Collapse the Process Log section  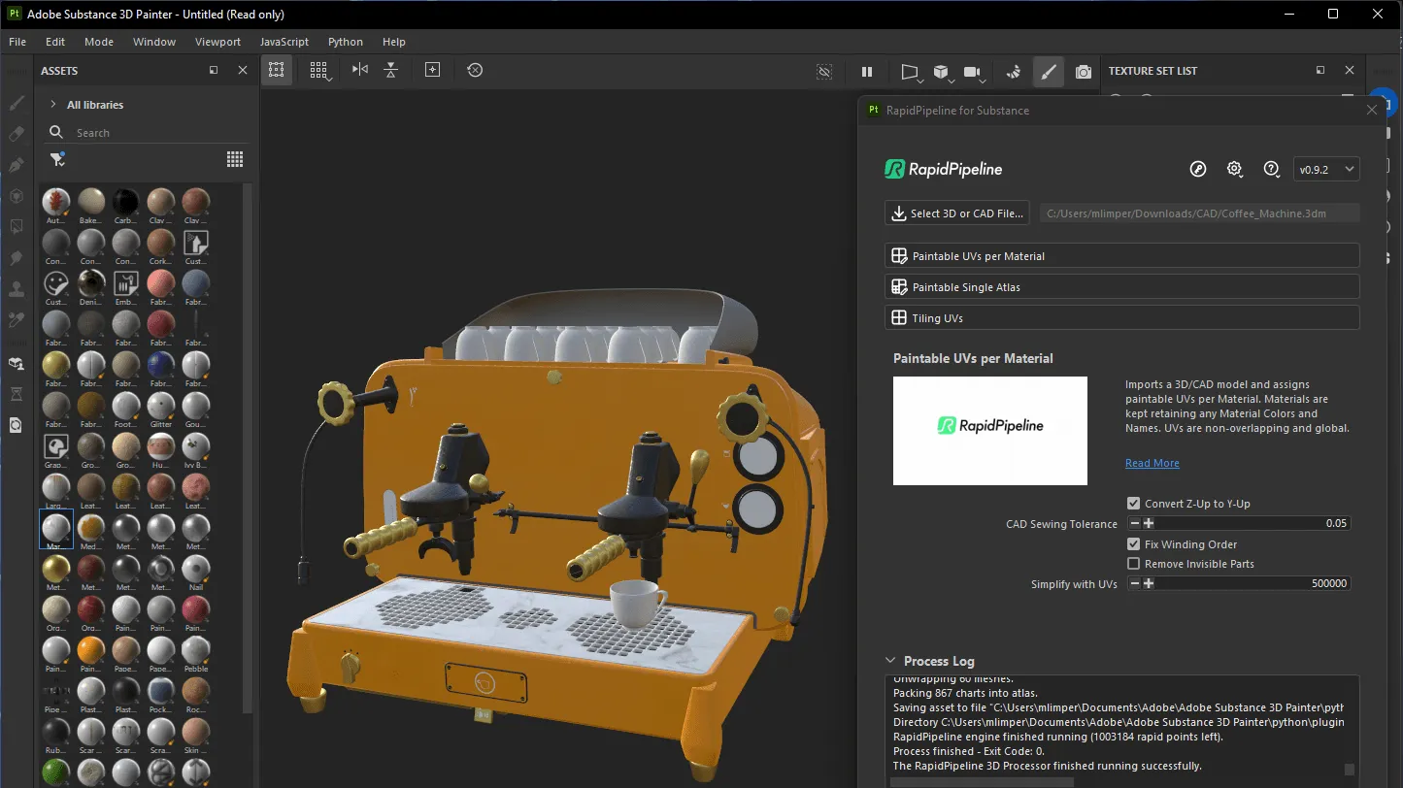coord(890,661)
